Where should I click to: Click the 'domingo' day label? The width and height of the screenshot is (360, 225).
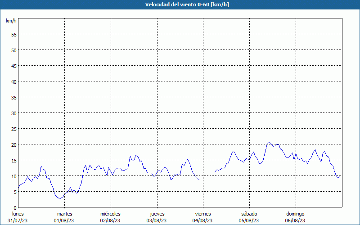point(295,214)
